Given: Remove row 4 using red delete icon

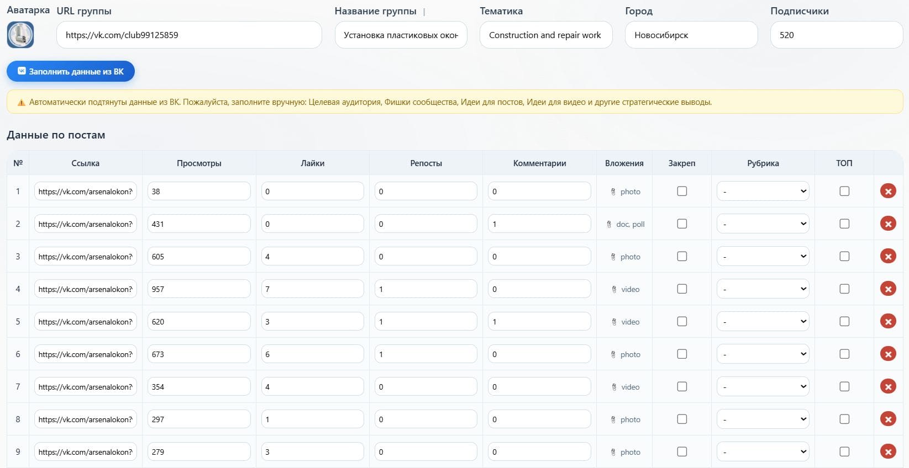Looking at the screenshot, I should [888, 289].
